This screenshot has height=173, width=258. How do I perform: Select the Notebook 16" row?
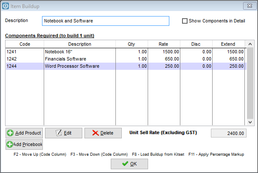[126, 52]
